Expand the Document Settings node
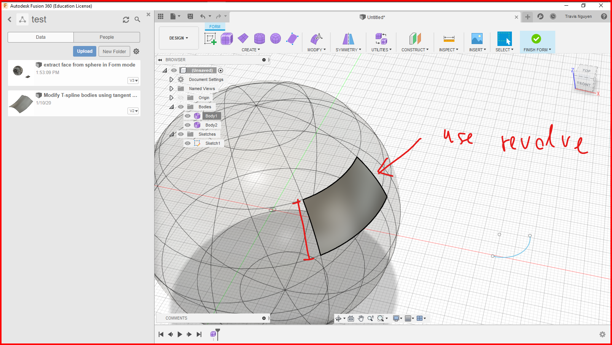The height and width of the screenshot is (345, 612). pyautogui.click(x=171, y=79)
